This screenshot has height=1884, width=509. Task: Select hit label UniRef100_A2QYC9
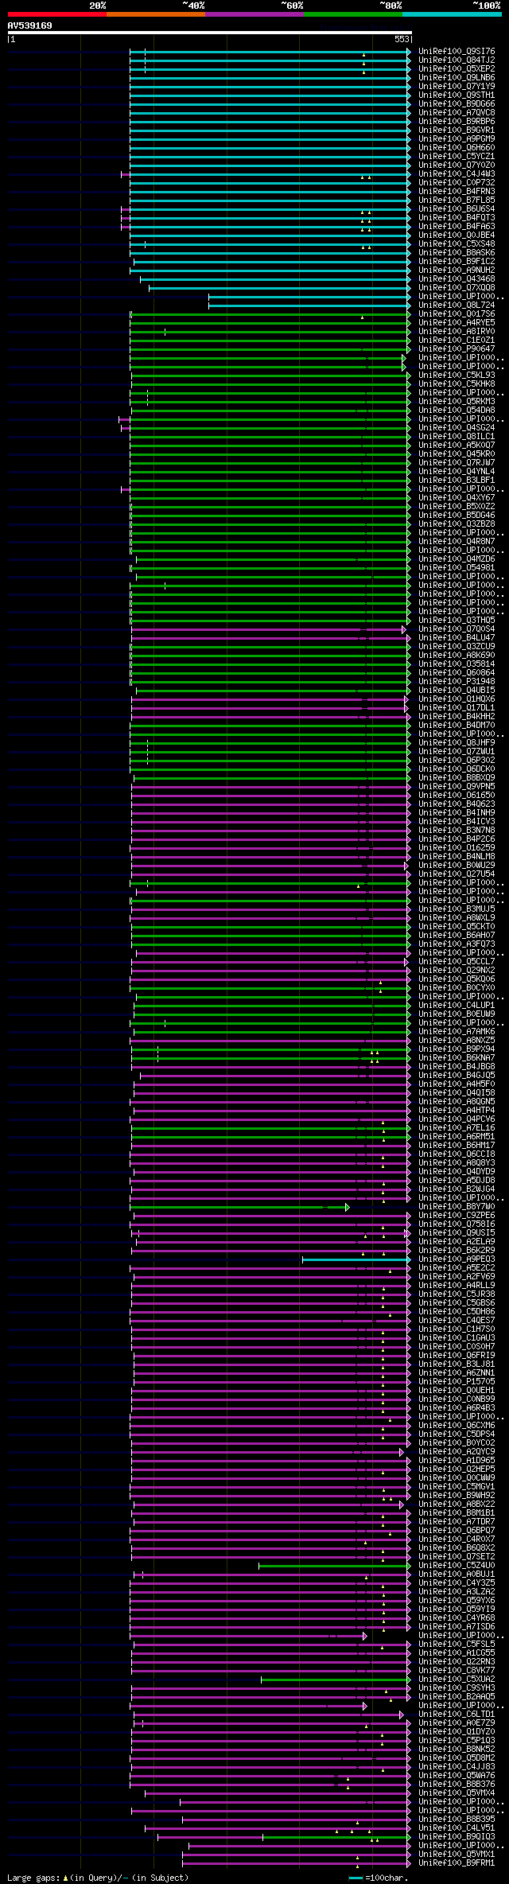(457, 1451)
